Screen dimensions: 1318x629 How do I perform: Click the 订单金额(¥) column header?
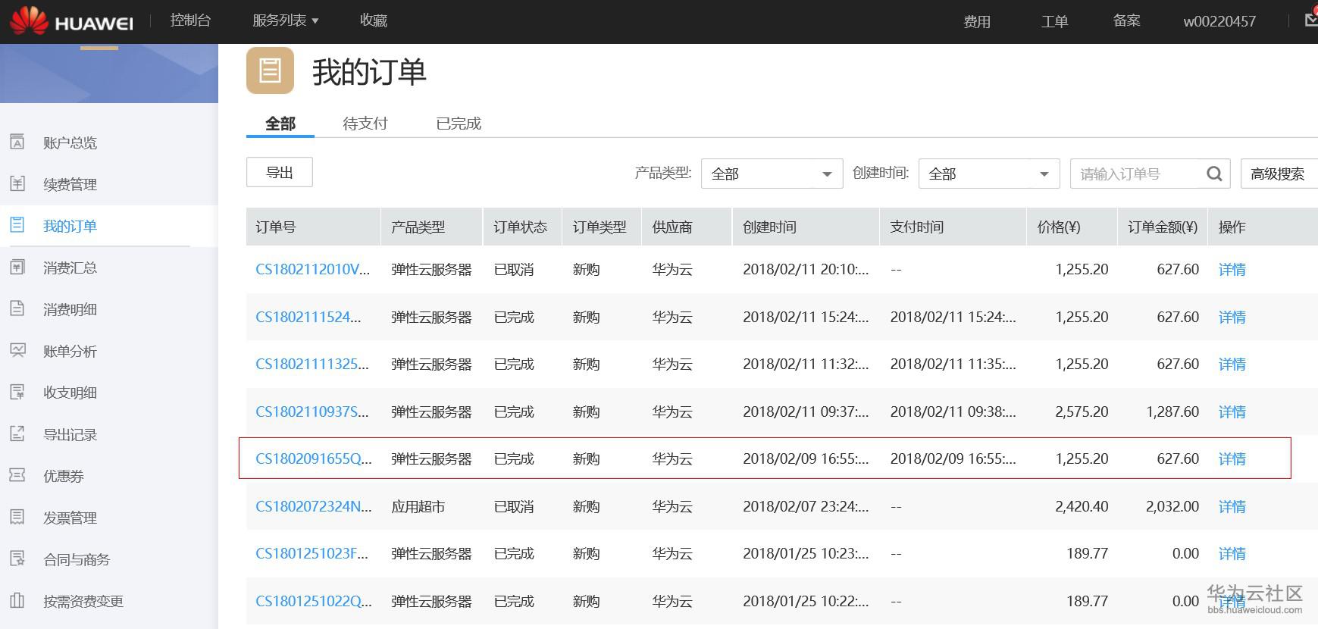(1163, 227)
